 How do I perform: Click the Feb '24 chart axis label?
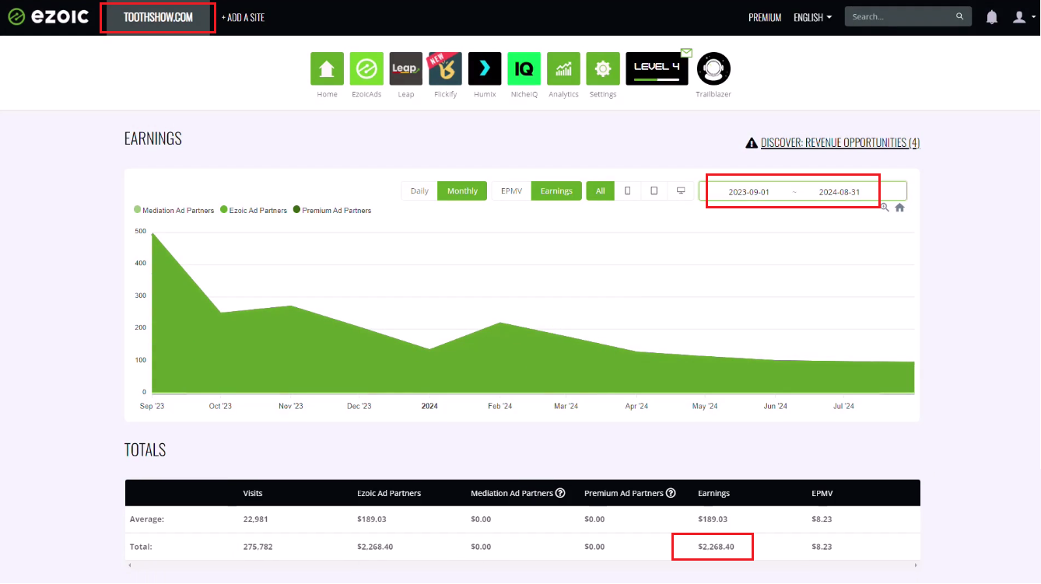499,406
